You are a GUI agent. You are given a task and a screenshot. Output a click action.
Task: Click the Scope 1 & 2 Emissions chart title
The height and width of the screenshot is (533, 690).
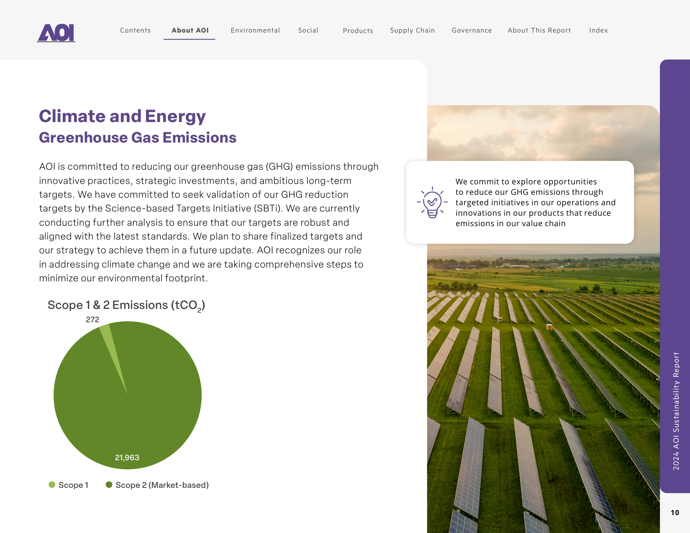coord(126,306)
